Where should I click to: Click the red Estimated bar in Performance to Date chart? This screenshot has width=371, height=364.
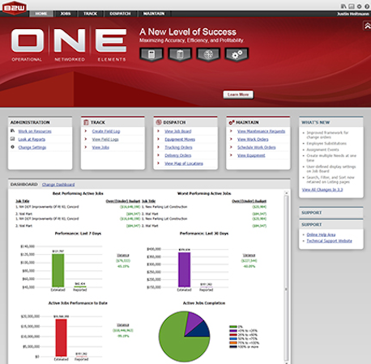(x=61, y=338)
